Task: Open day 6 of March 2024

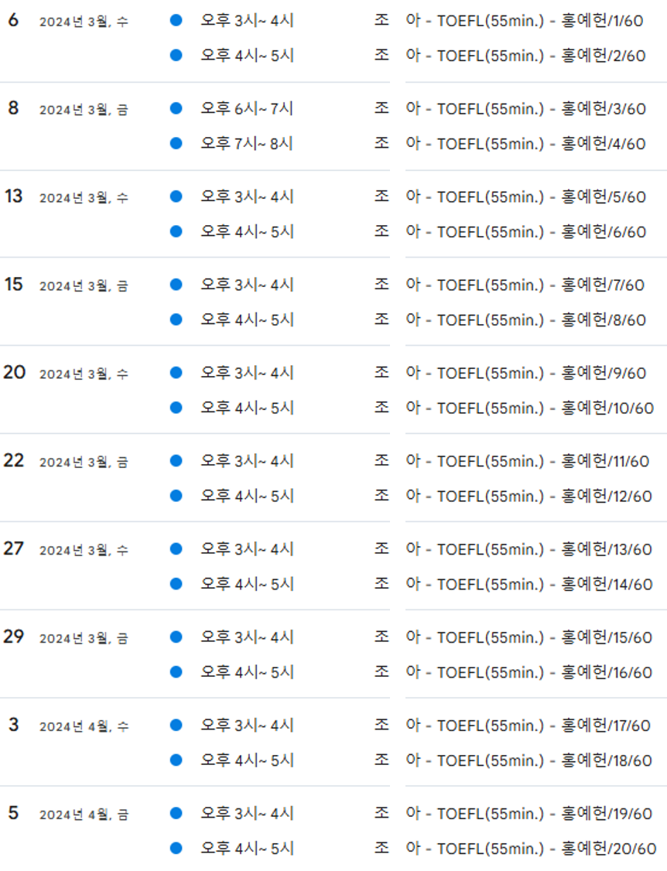Action: click(x=13, y=20)
